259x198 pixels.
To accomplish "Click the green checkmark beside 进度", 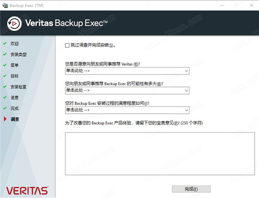I will [x=5, y=97].
